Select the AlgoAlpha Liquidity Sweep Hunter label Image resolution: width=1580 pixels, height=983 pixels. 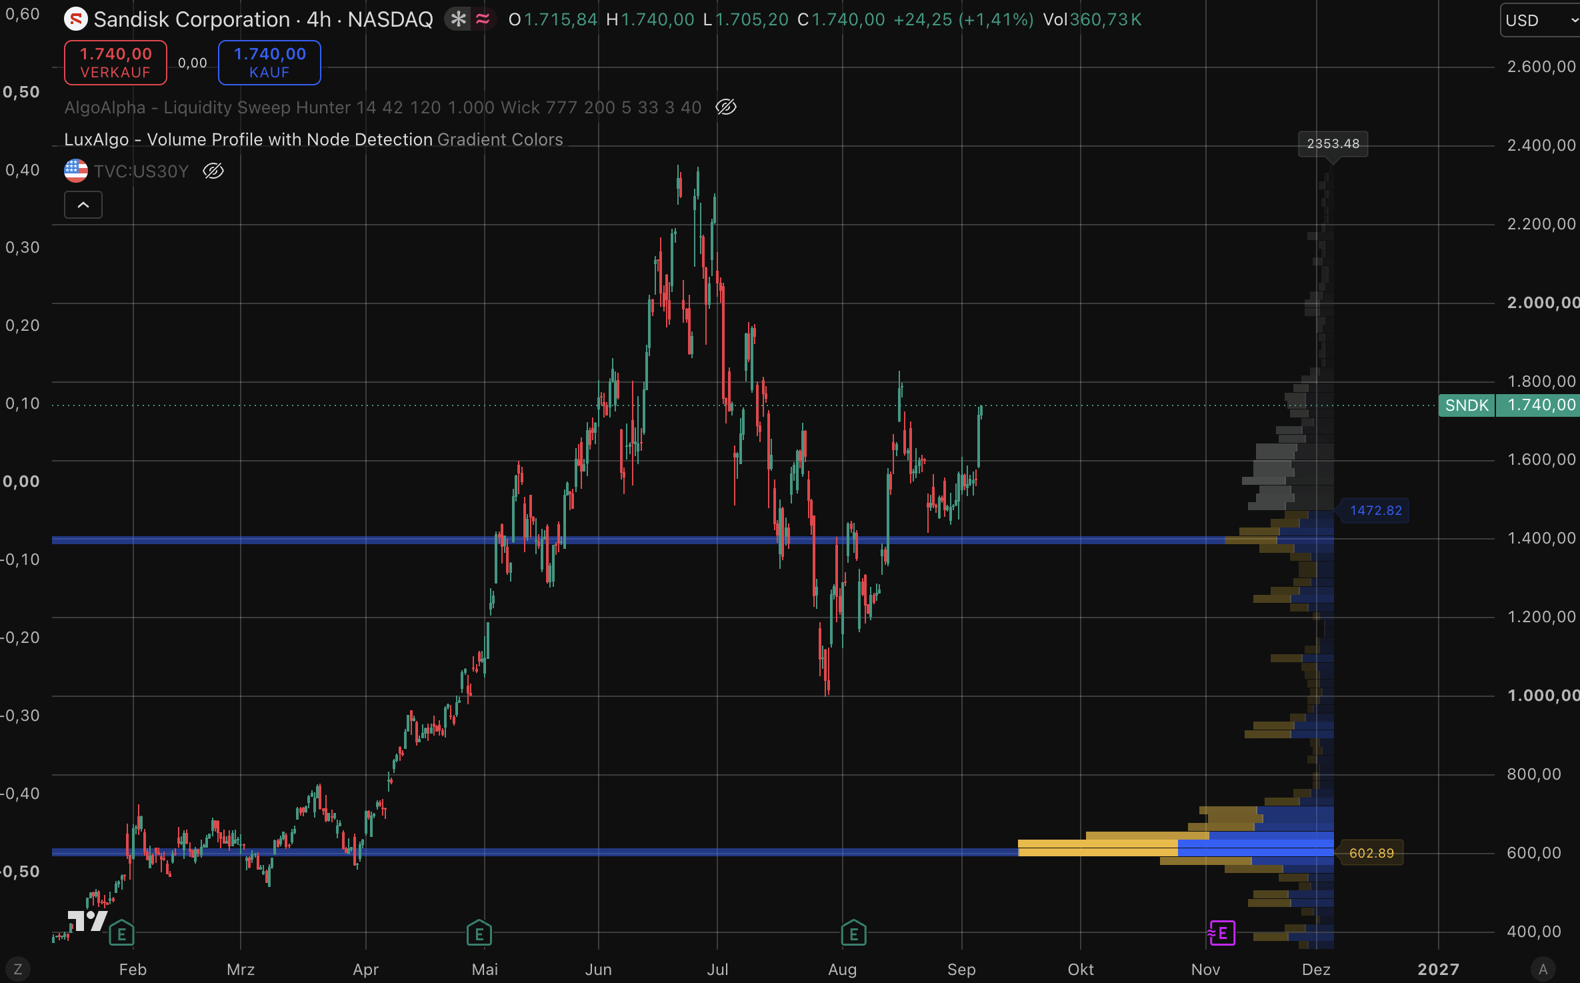[x=383, y=107]
